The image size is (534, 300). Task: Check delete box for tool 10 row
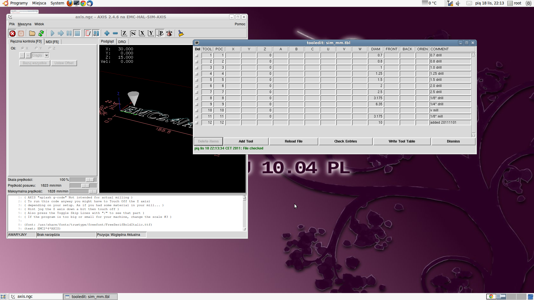[197, 110]
